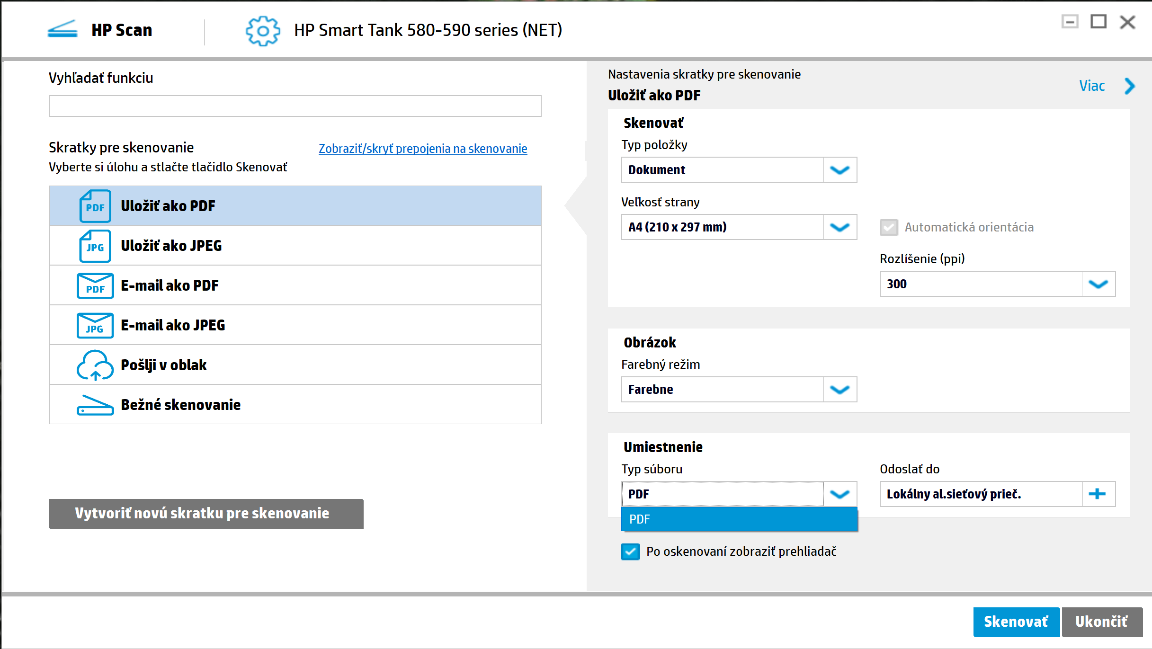Open Viac settings link
This screenshot has width=1152, height=649.
point(1091,86)
